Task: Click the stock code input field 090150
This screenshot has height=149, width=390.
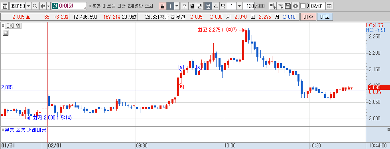Action: (x=18, y=6)
